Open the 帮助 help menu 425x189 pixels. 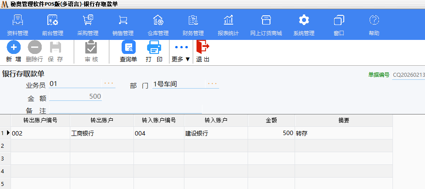[x=374, y=21]
